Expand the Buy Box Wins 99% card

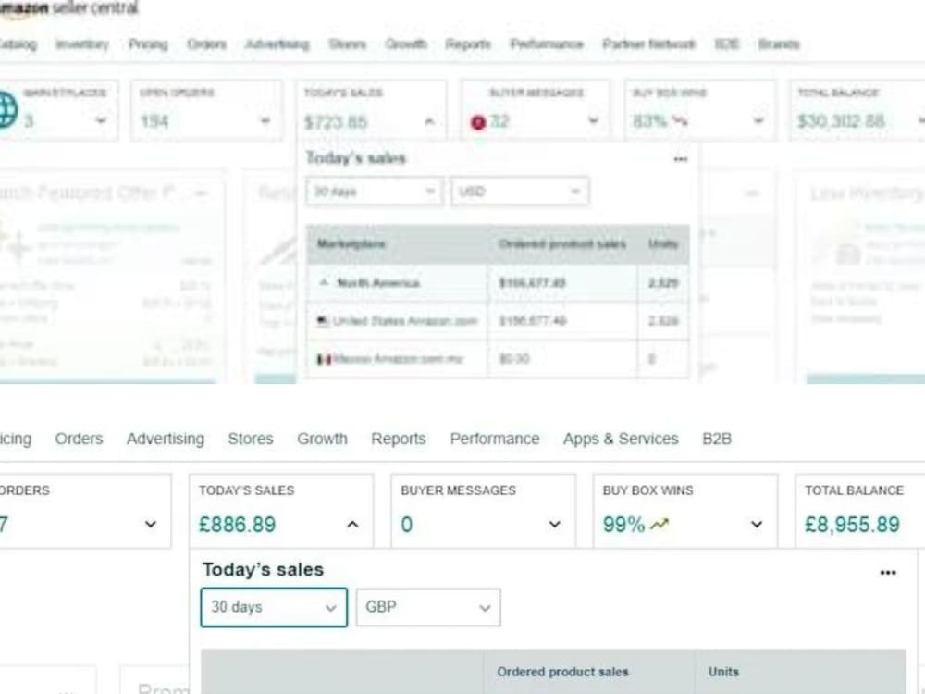pos(757,524)
